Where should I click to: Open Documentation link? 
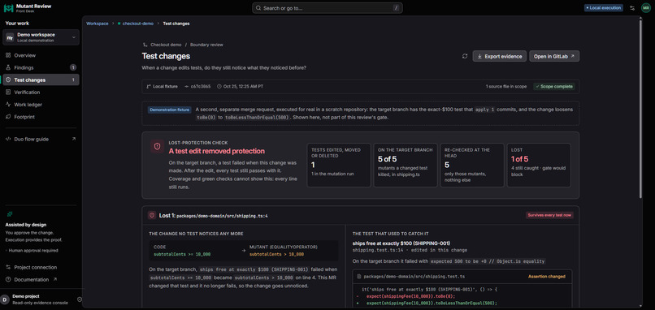41,279
